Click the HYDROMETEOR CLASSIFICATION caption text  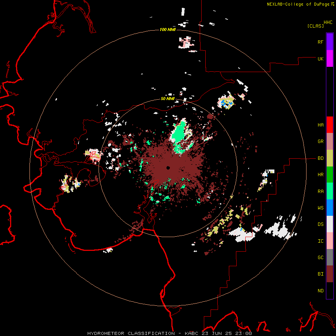[131, 333]
